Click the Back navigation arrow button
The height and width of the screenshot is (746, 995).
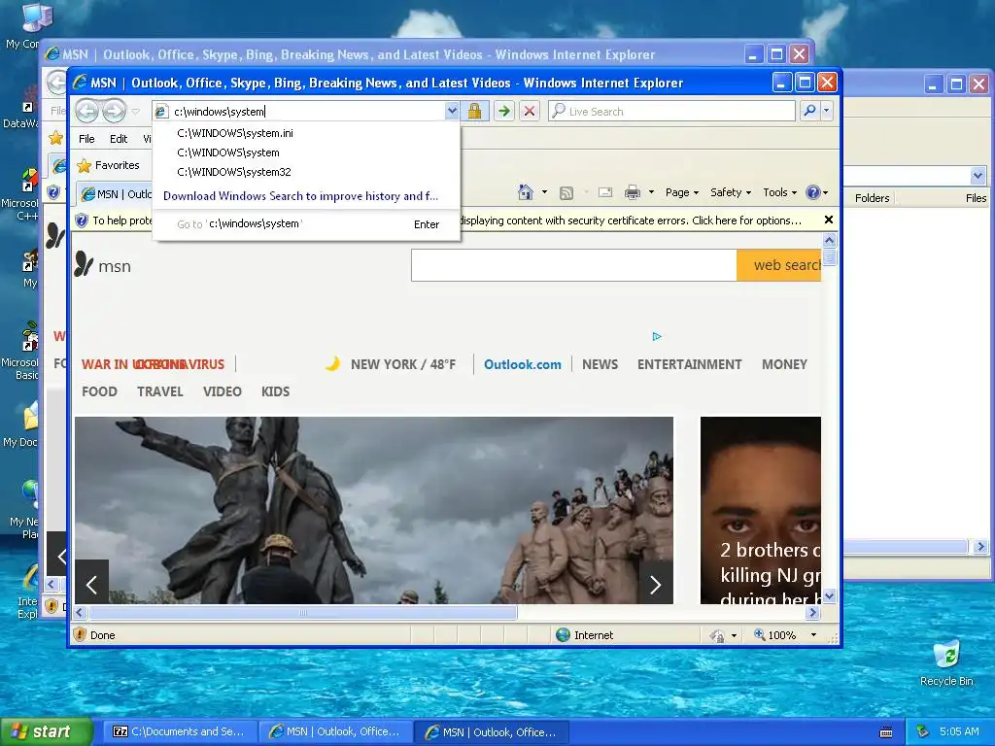(86, 111)
